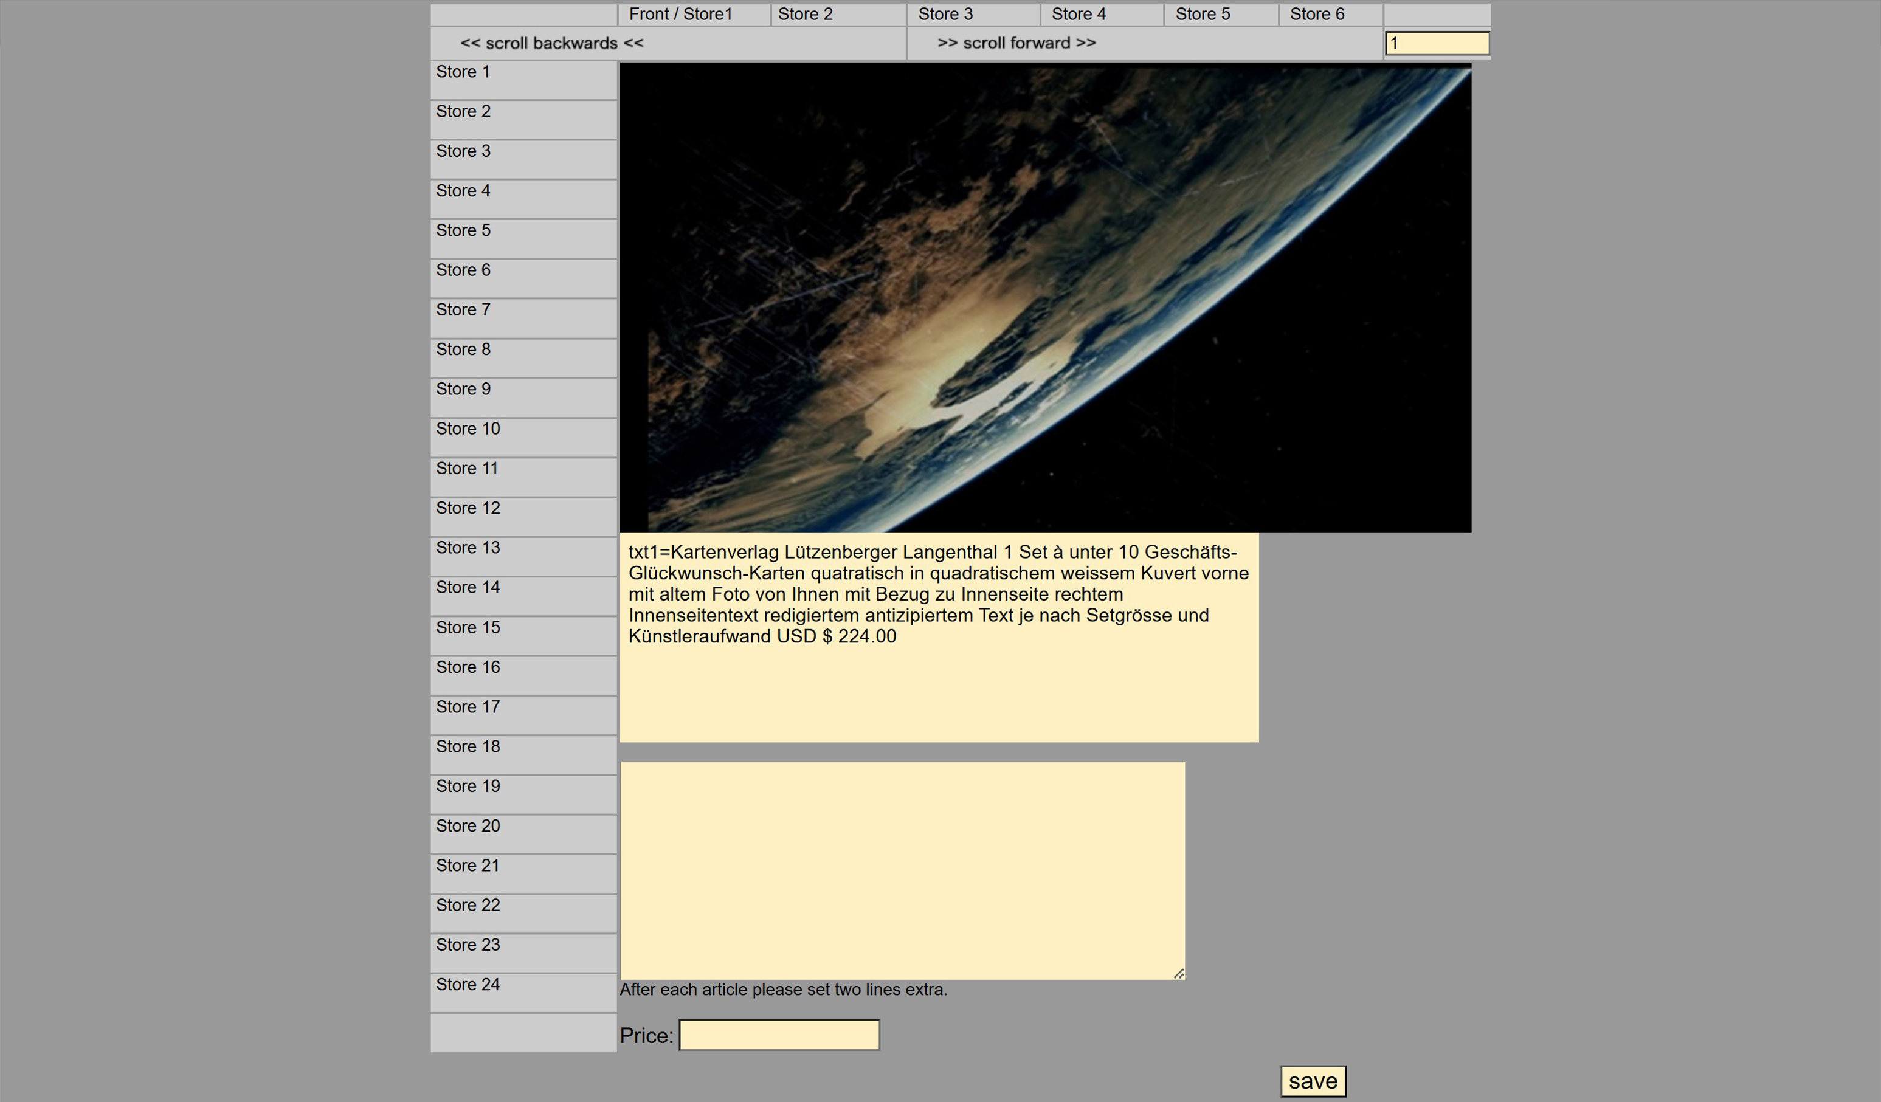The height and width of the screenshot is (1102, 1881).
Task: Click scroll backwards button
Action: [x=551, y=43]
